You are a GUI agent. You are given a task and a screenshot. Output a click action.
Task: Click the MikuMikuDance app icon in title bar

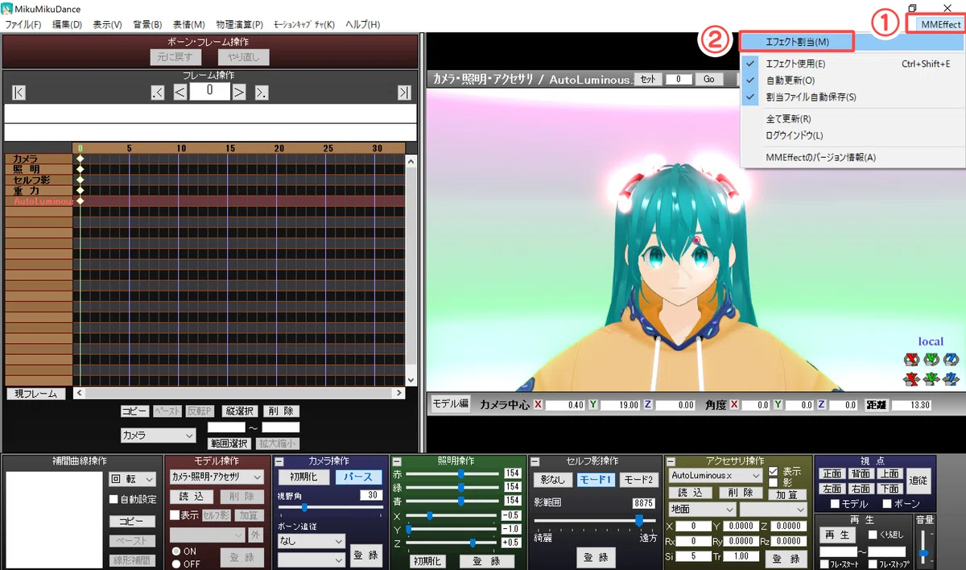tap(8, 8)
